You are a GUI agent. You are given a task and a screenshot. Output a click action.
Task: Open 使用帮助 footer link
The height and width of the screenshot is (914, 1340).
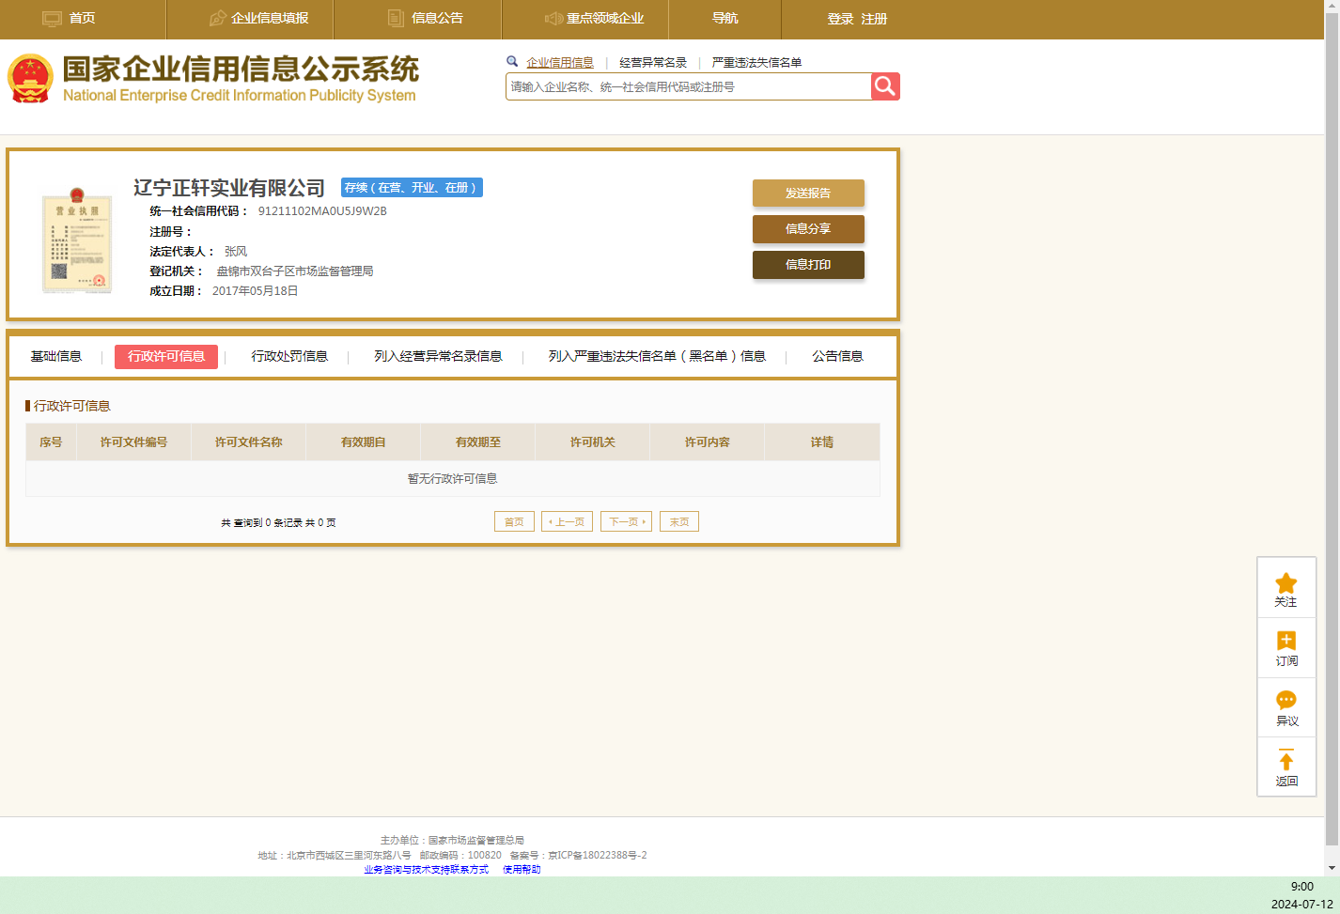tap(522, 870)
